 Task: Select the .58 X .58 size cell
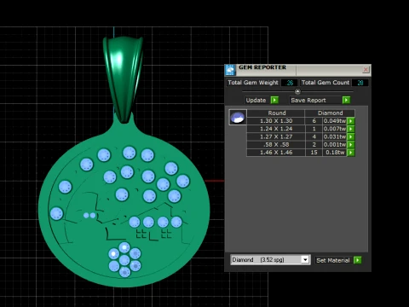pyautogui.click(x=276, y=144)
